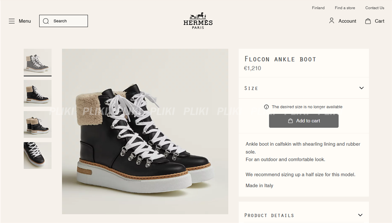Click the Add to cart button
This screenshot has height=223, width=392.
(x=303, y=121)
